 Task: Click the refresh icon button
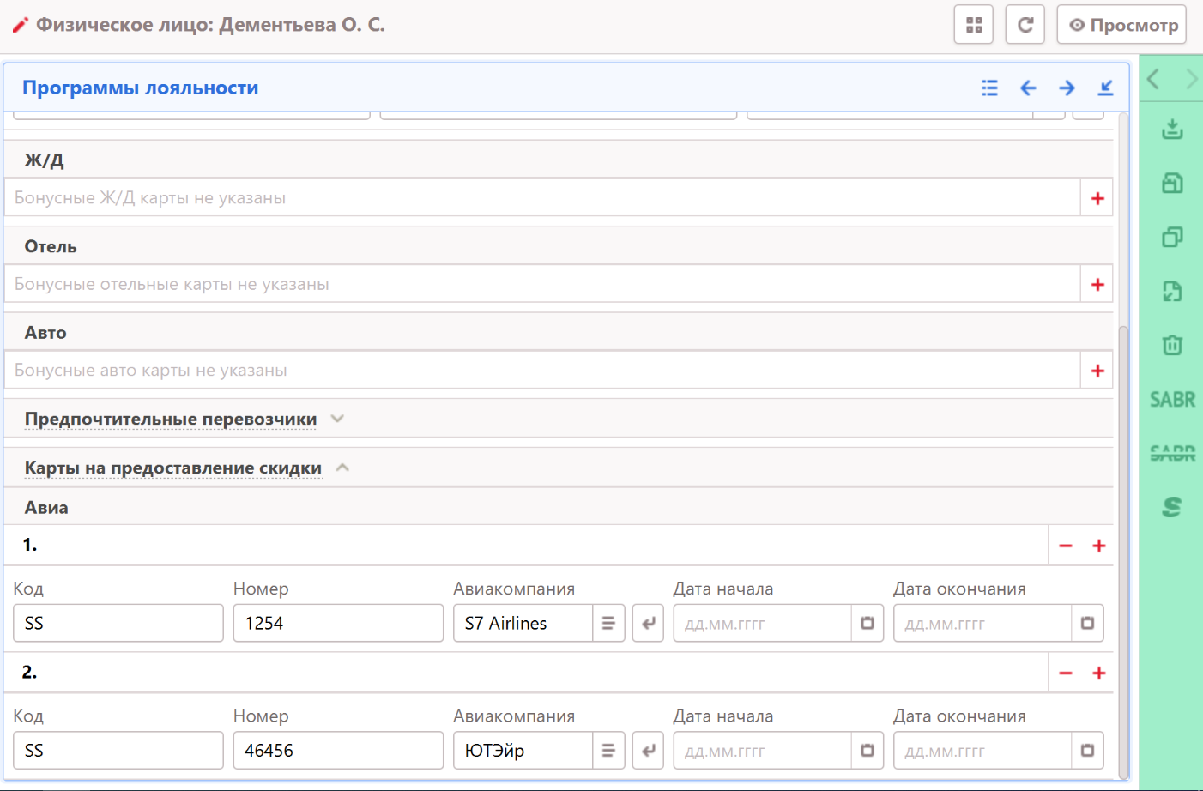(1025, 25)
